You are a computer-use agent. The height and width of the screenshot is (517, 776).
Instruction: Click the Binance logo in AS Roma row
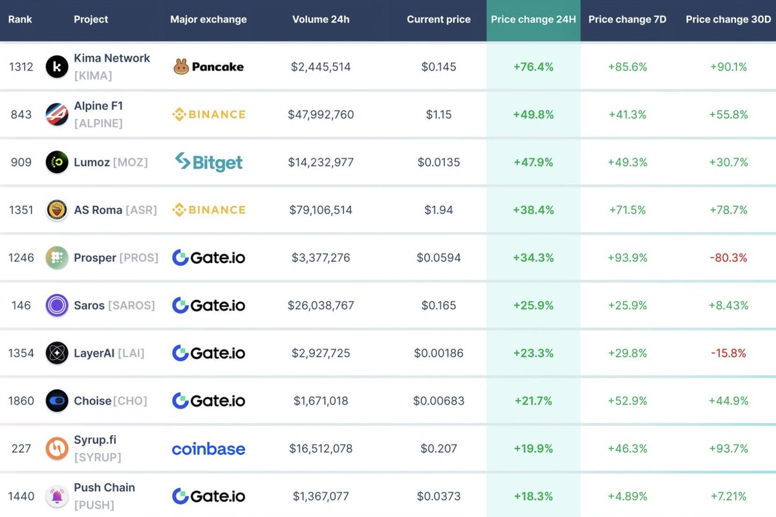[208, 210]
